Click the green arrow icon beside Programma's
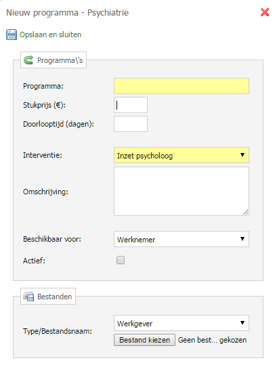This screenshot has width=275, height=369. [28, 60]
